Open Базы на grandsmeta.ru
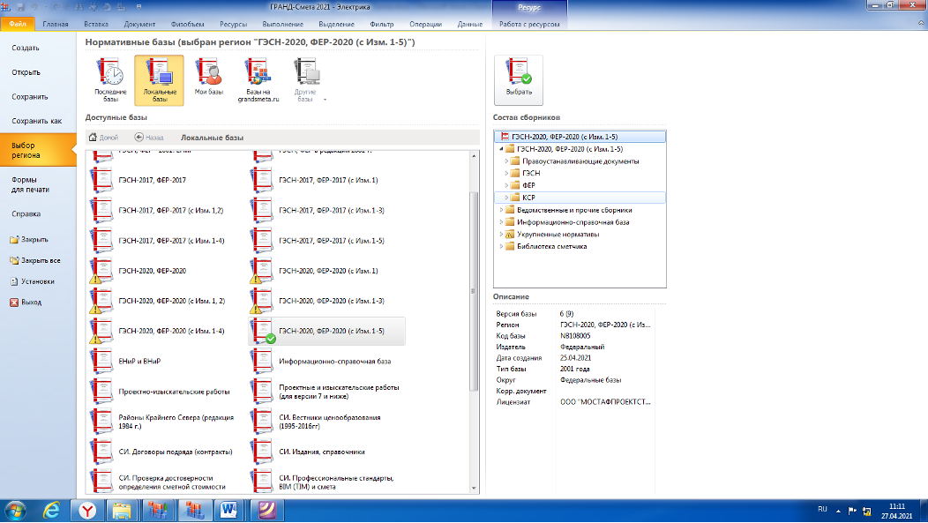This screenshot has width=928, height=523. [x=258, y=80]
